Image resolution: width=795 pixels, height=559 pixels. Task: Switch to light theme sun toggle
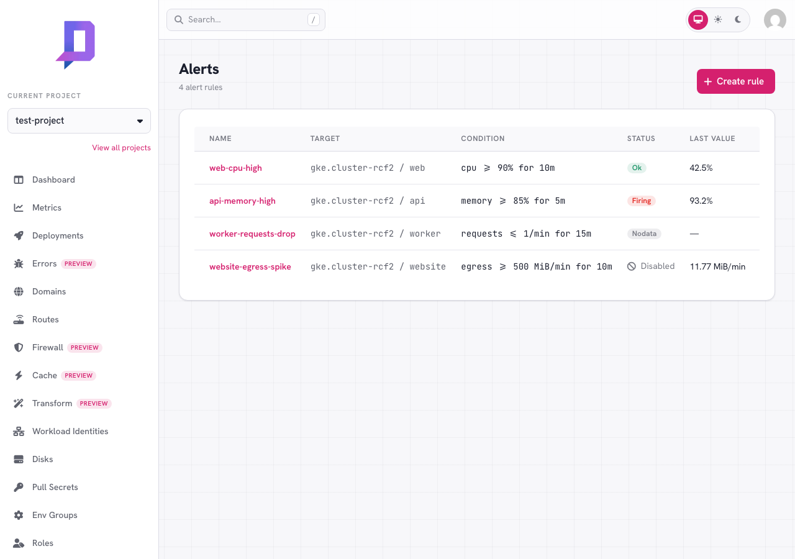(718, 20)
